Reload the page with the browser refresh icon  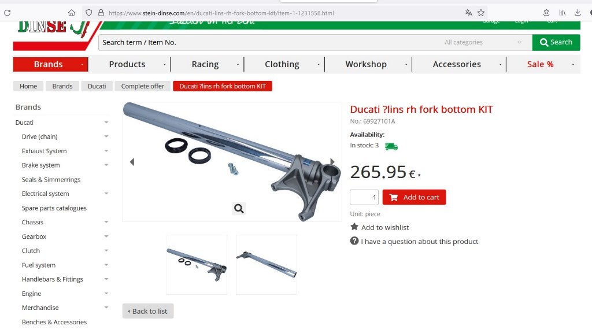tap(7, 13)
